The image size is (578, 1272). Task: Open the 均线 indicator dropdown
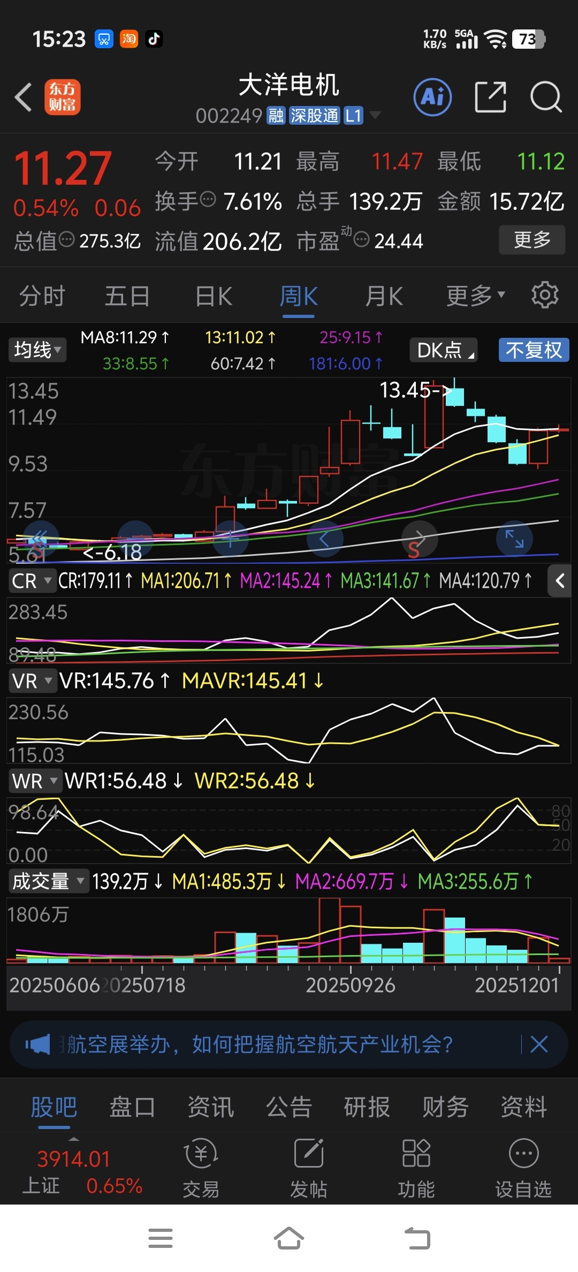[37, 350]
